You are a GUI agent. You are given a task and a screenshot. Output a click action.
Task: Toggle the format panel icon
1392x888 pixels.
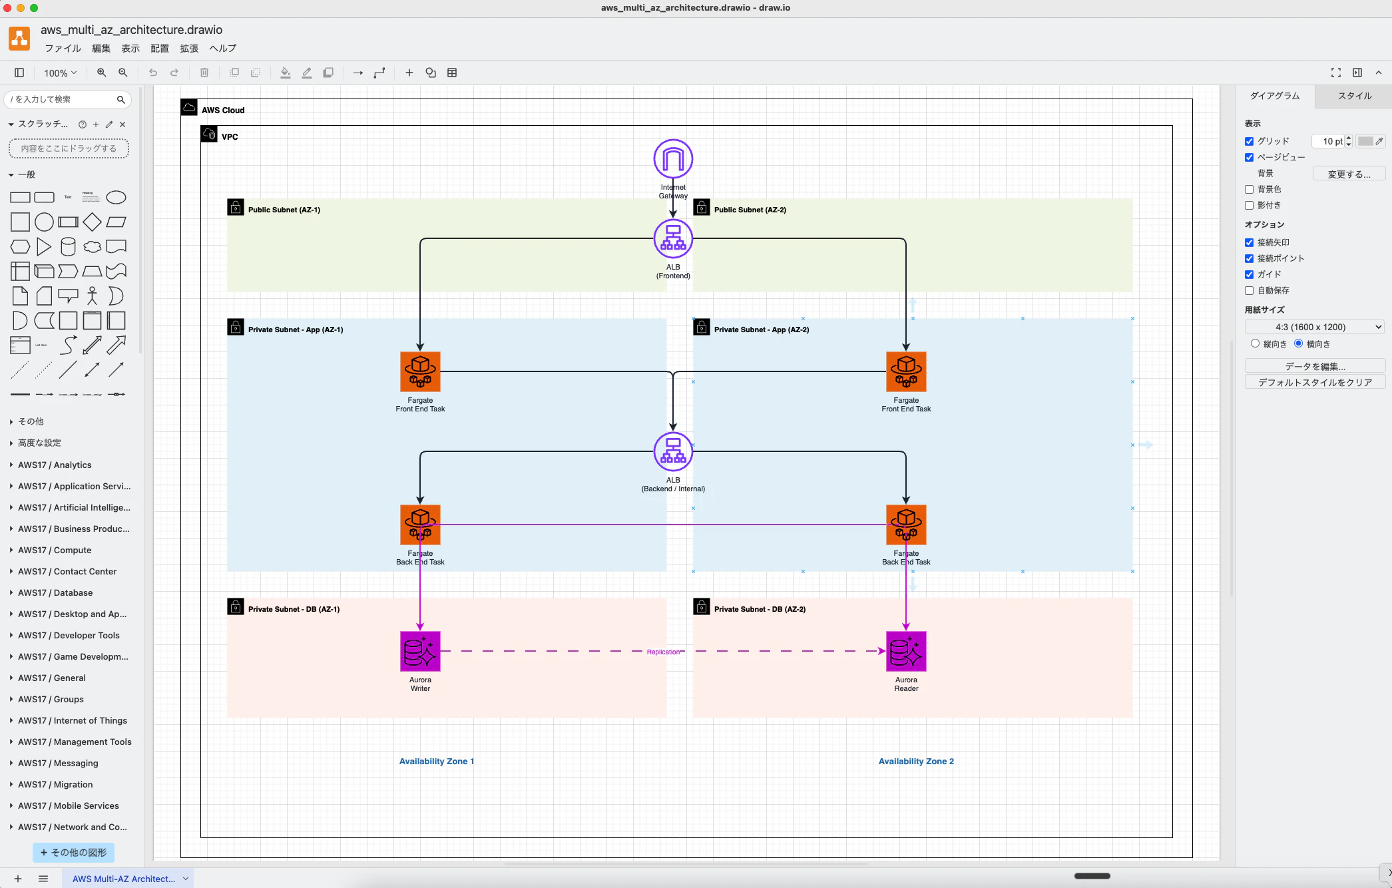1357,73
